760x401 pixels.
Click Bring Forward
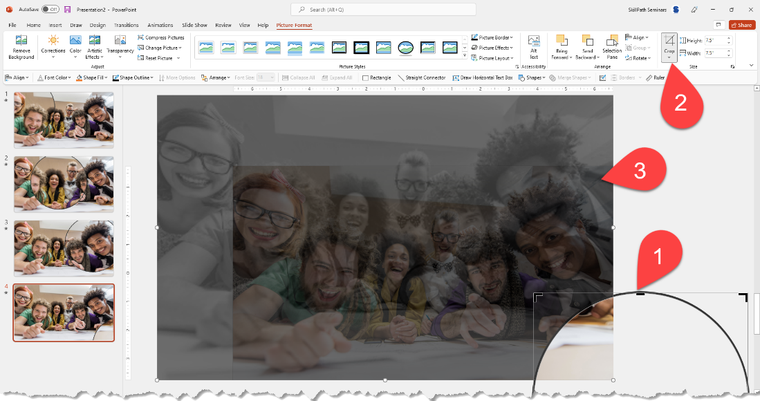(x=562, y=47)
